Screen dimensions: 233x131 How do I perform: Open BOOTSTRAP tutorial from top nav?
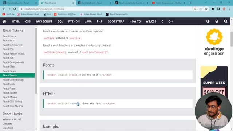tap(116, 21)
